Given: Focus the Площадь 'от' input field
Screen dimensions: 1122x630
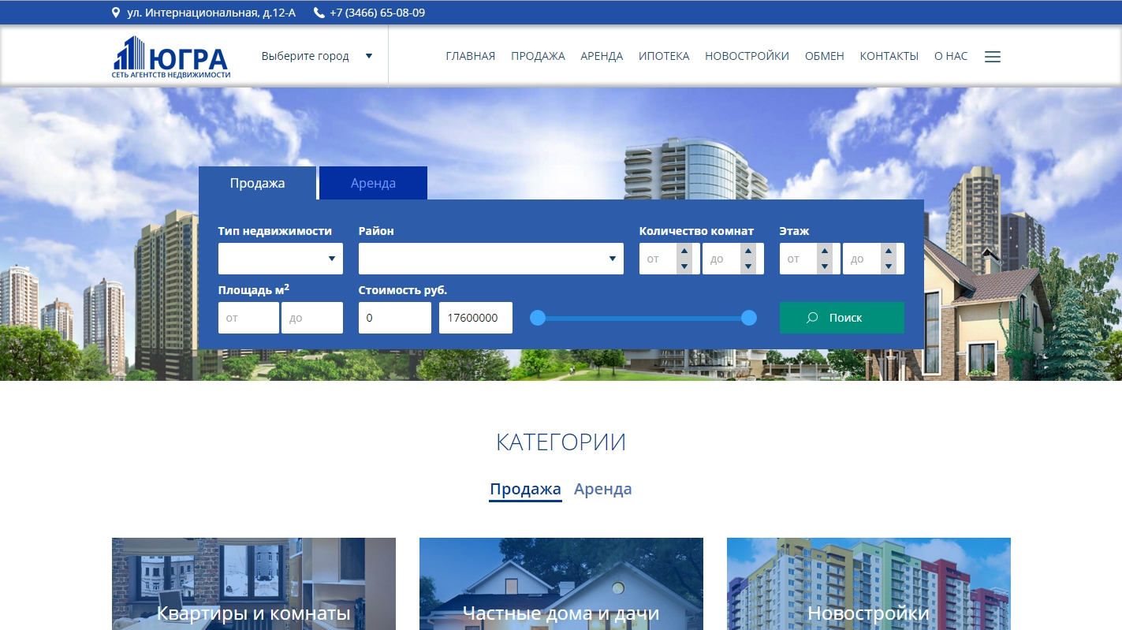Looking at the screenshot, I should pyautogui.click(x=248, y=318).
